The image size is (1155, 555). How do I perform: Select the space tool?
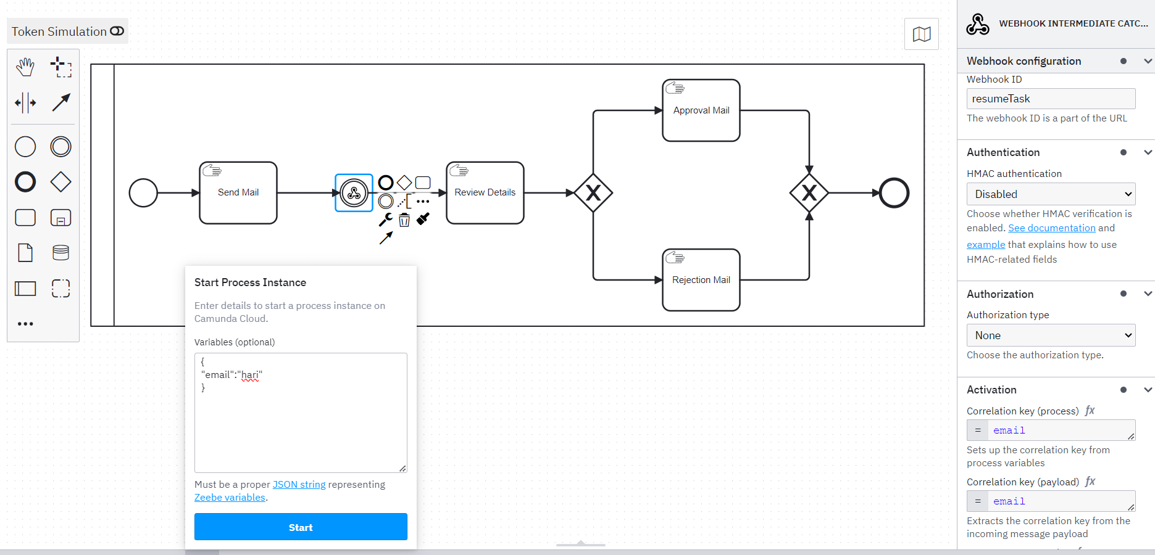(25, 103)
